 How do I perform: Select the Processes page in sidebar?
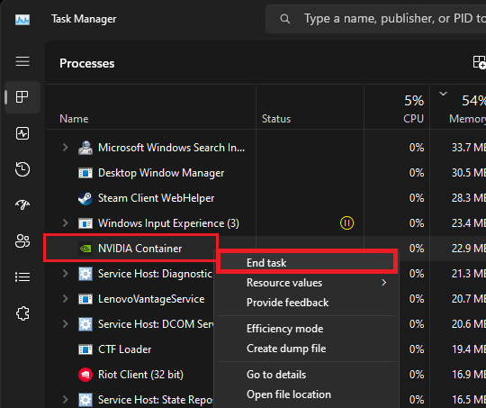pyautogui.click(x=22, y=97)
